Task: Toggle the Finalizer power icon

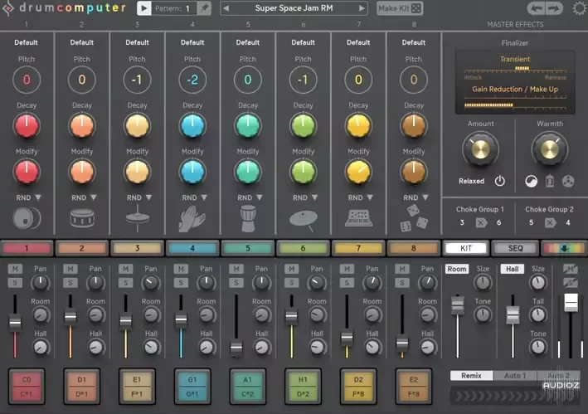Action: click(x=499, y=181)
